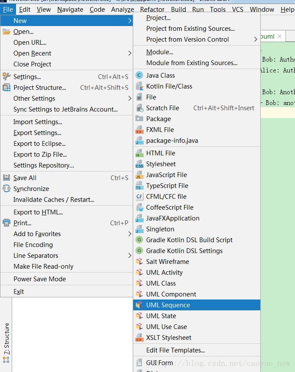Open the Navigate menu
Viewport: 295px width, 372px height.
click(x=70, y=10)
